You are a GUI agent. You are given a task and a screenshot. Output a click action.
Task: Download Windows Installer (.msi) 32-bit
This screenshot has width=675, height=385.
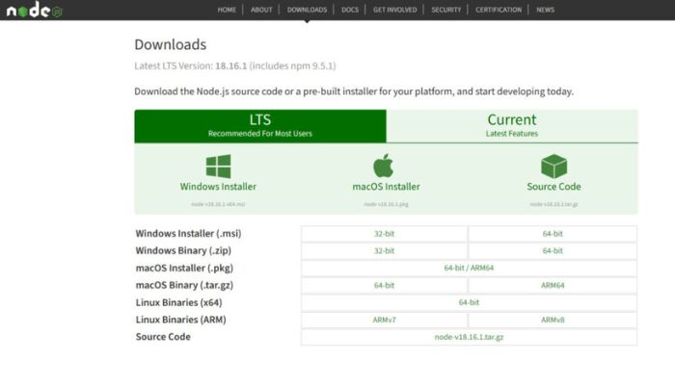(384, 234)
